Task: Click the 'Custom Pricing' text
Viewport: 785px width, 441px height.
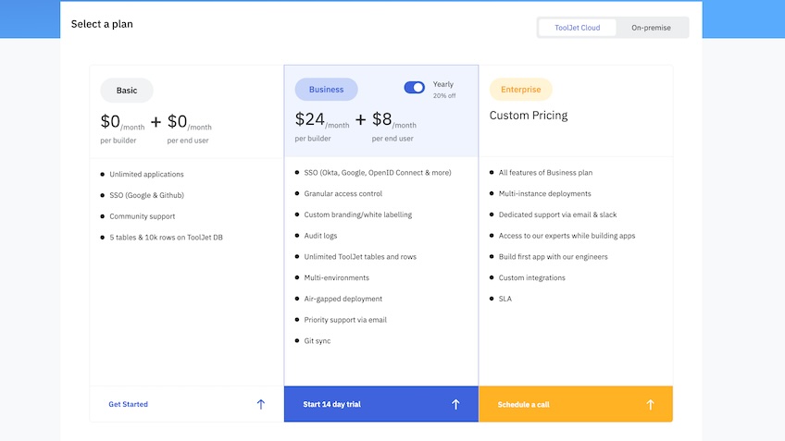Action: [x=529, y=116]
